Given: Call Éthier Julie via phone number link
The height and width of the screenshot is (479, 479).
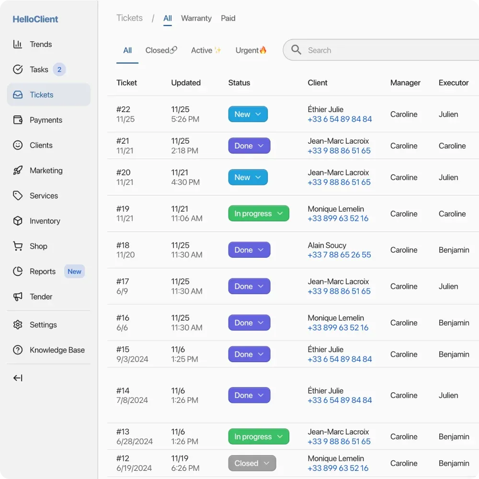Looking at the screenshot, I should point(340,119).
